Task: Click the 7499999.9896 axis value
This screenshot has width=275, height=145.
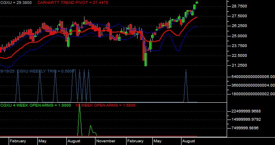Action: click(245, 128)
